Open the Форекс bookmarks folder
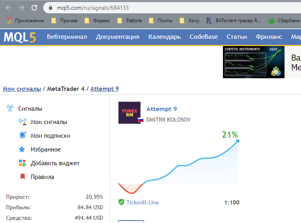This screenshot has width=301, height=223. coord(98,21)
